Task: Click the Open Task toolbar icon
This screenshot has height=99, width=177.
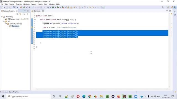Action: click(x=71, y=7)
